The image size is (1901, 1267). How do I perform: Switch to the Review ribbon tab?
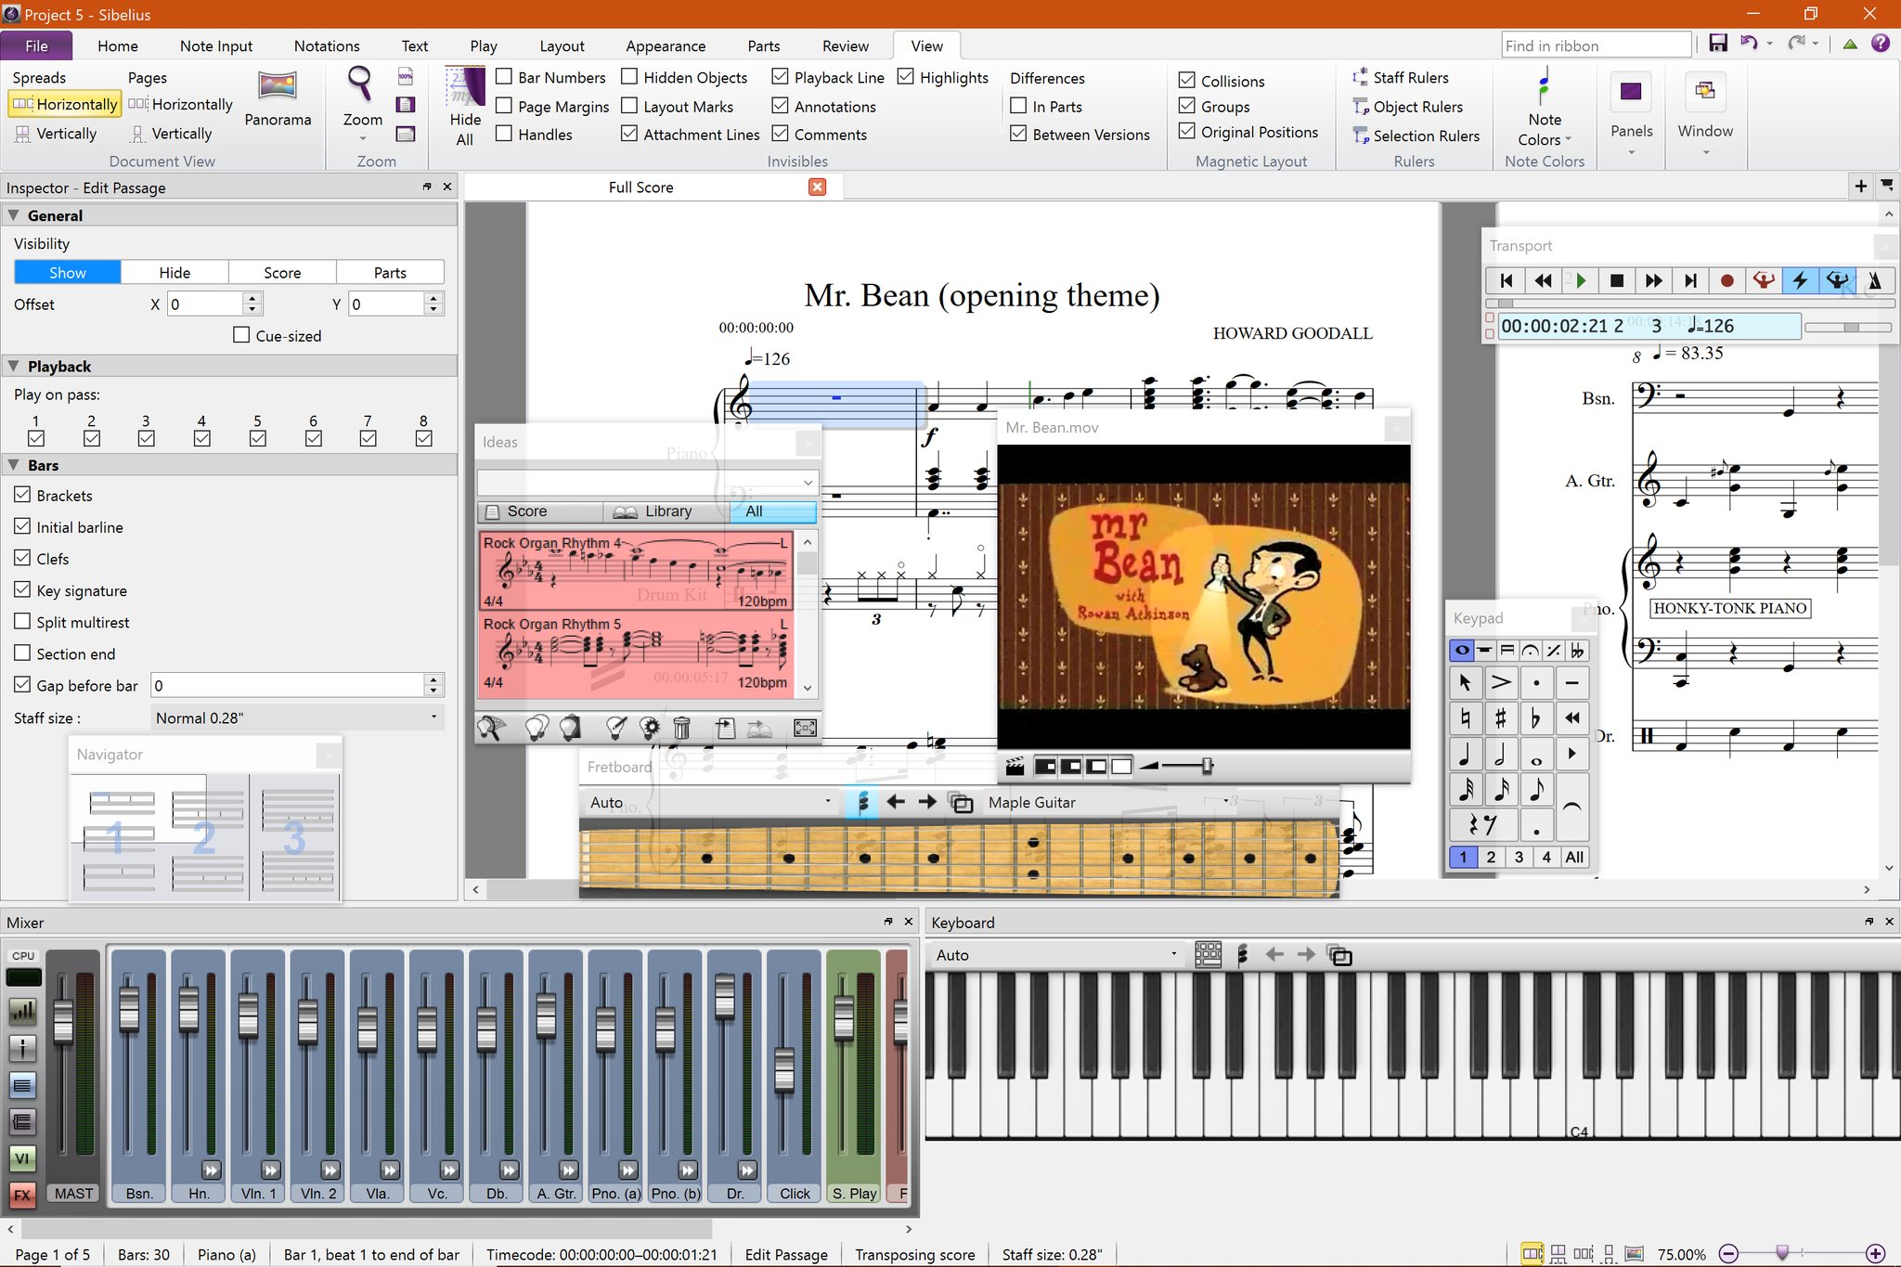click(846, 45)
